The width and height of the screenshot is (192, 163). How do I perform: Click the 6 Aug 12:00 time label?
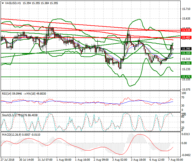tap(157, 160)
